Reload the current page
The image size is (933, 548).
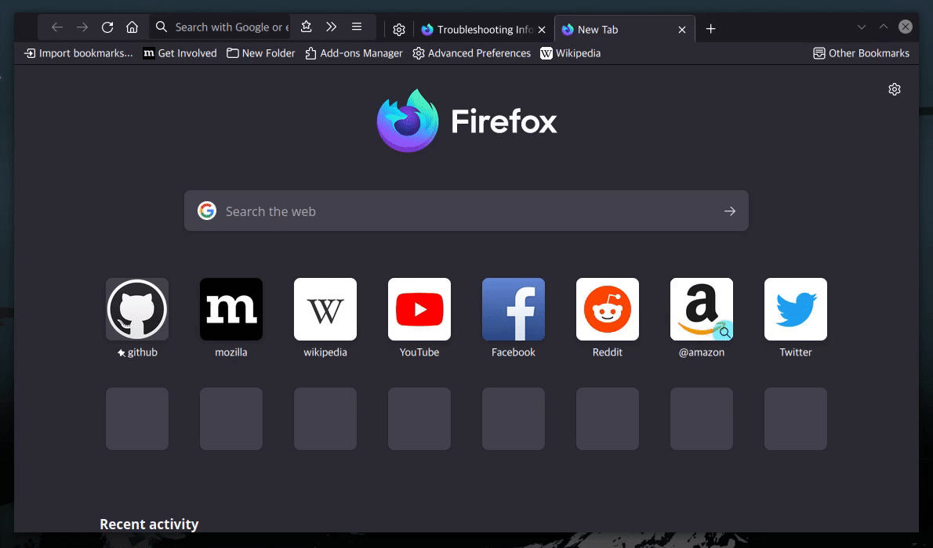pos(107,27)
